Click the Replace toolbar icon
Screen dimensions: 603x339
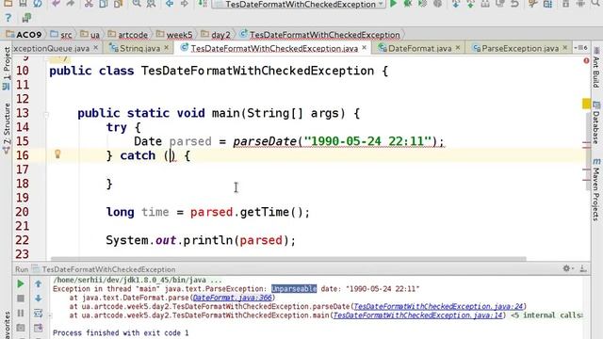[x=151, y=4]
